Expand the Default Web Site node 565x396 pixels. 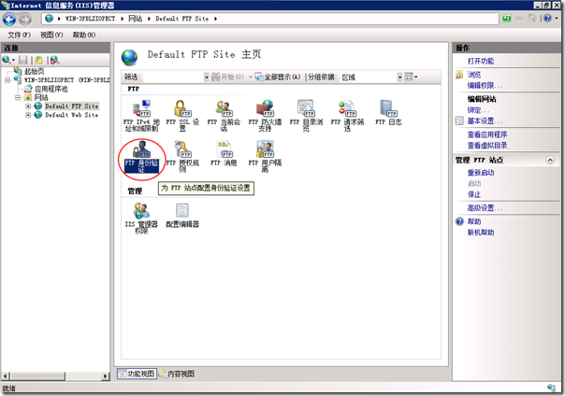pyautogui.click(x=28, y=115)
